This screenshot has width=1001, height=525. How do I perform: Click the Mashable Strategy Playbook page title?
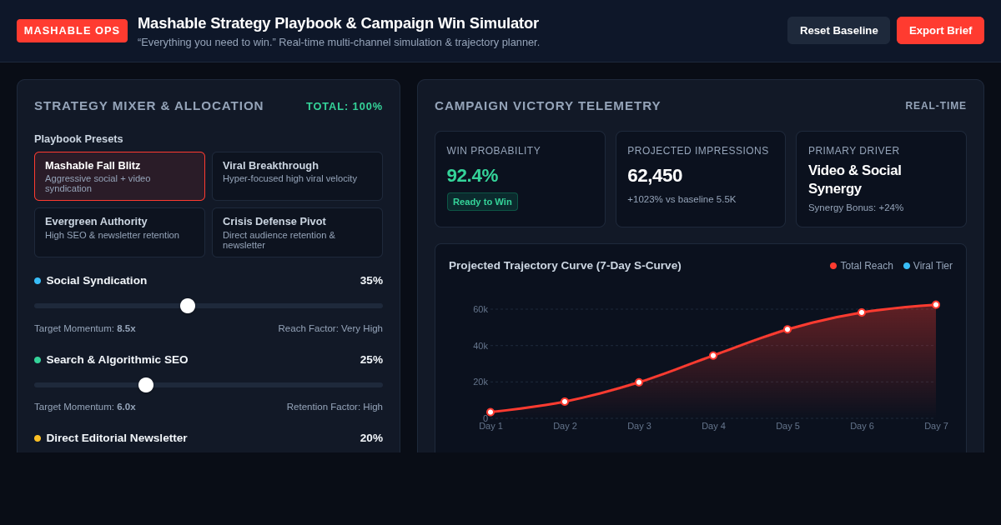tap(338, 23)
